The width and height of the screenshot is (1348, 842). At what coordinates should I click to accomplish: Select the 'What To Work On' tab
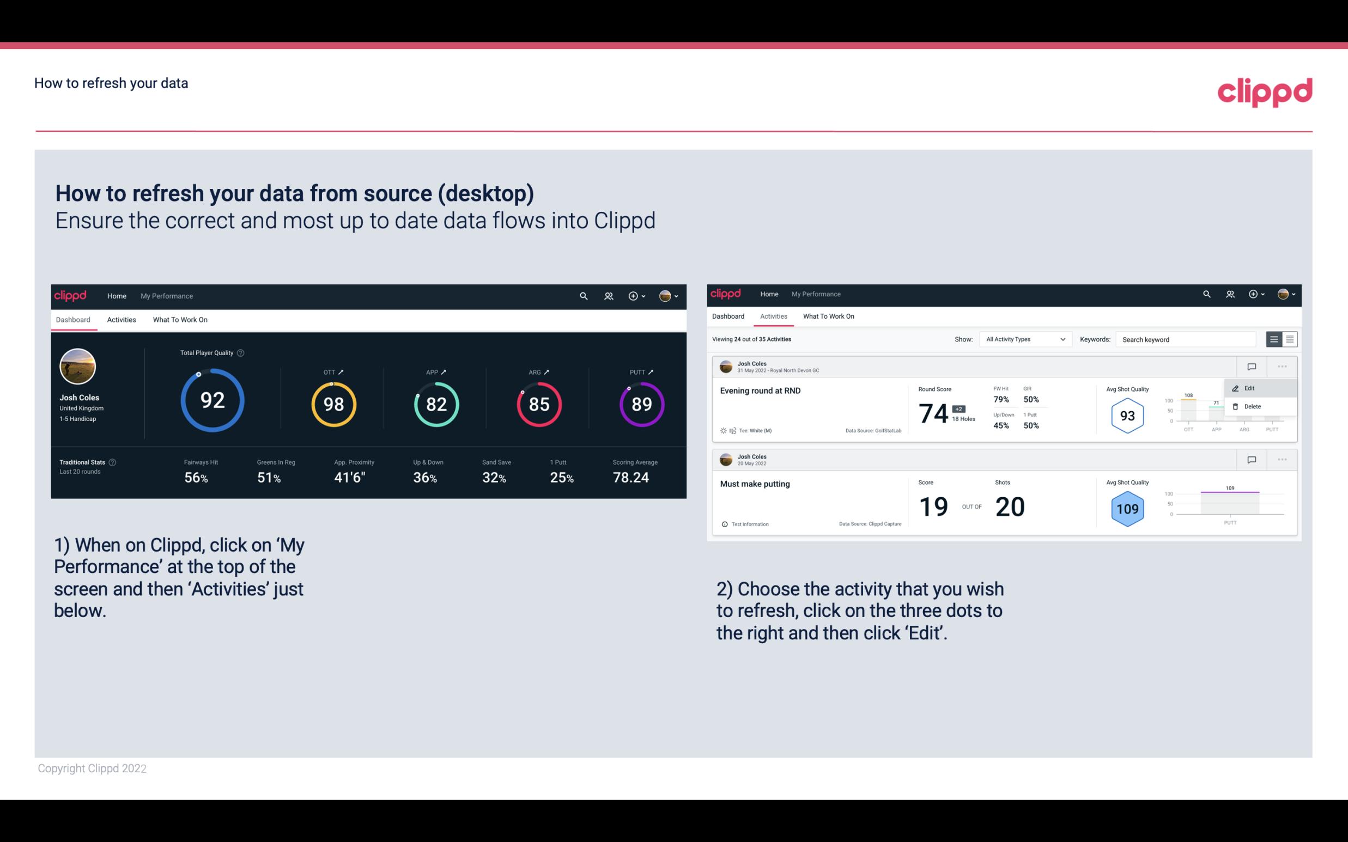[x=180, y=319]
